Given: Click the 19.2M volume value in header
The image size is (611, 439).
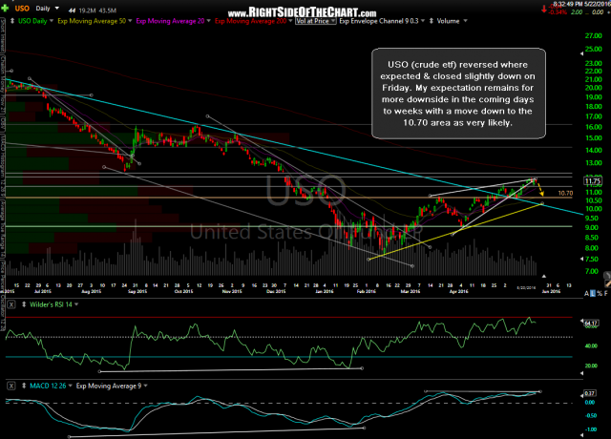Looking at the screenshot, I should [x=85, y=10].
